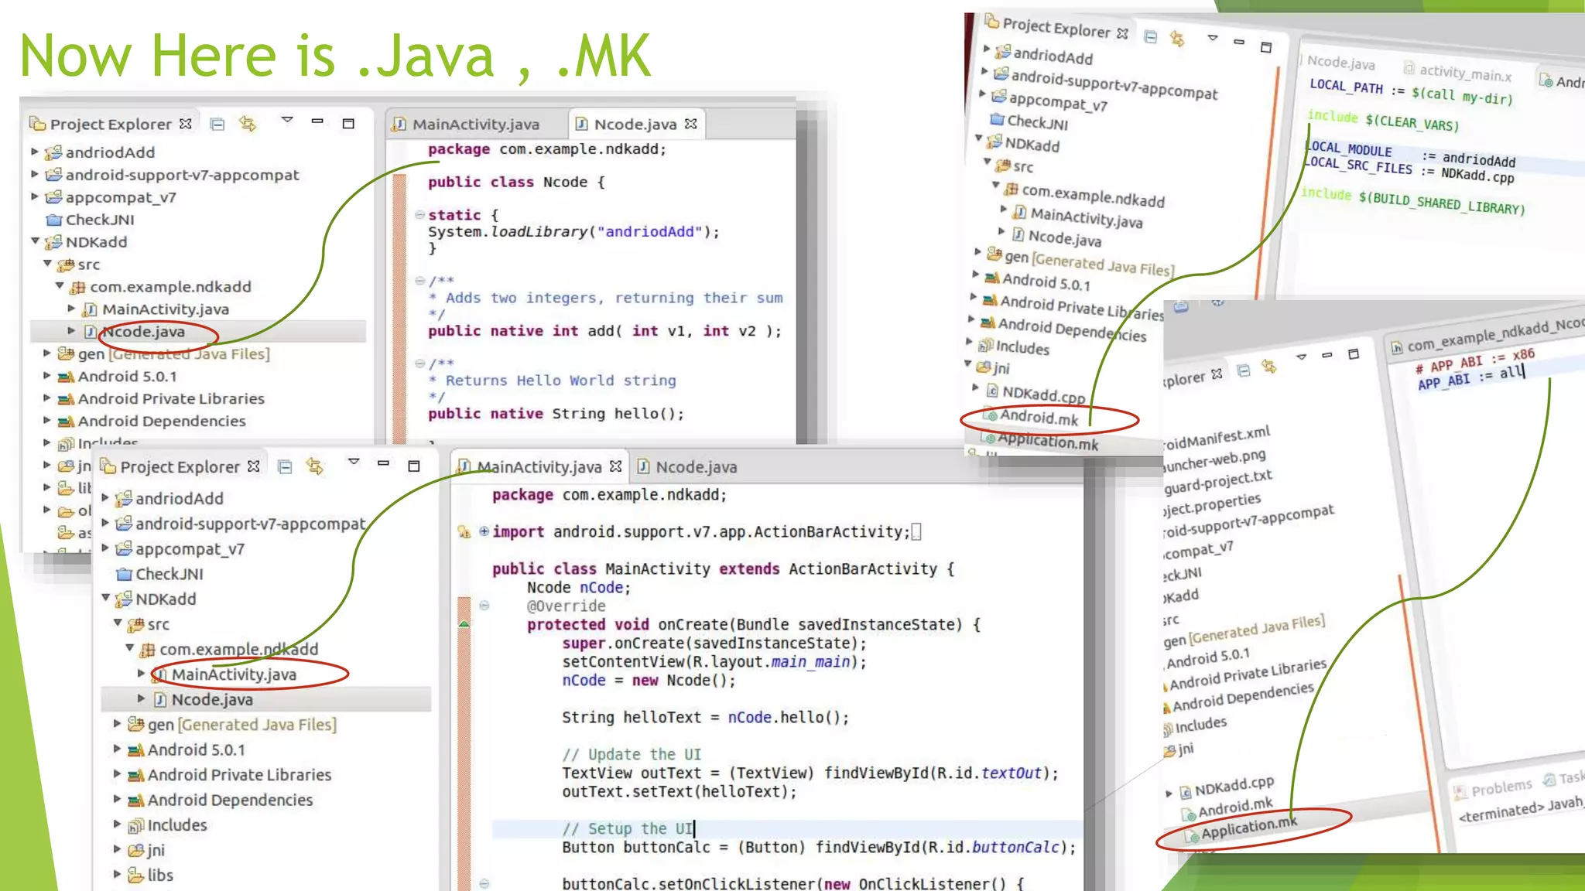Open View Menu arrow in top-left Project Explorer
Viewport: 1585px width, 891px height.
287,120
